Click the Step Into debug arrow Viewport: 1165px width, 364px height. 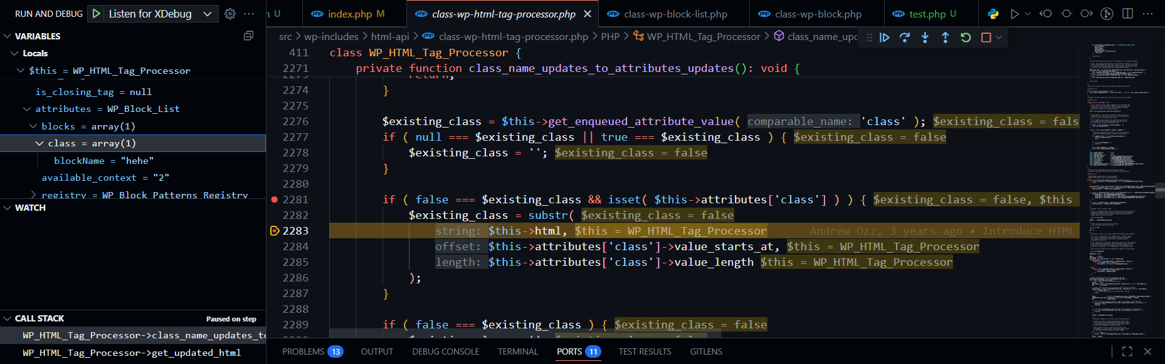click(925, 38)
